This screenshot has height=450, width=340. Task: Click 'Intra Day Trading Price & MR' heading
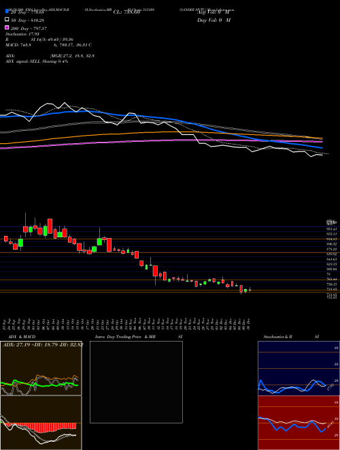[125, 337]
